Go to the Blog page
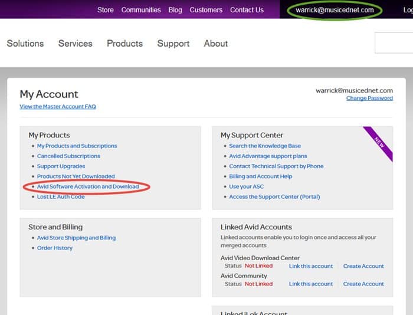This screenshot has width=413, height=315. [x=175, y=10]
